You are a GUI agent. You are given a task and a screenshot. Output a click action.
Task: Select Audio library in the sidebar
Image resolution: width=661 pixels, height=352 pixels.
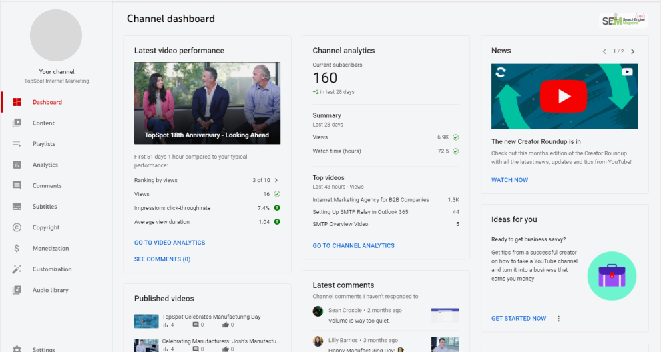[x=50, y=290]
